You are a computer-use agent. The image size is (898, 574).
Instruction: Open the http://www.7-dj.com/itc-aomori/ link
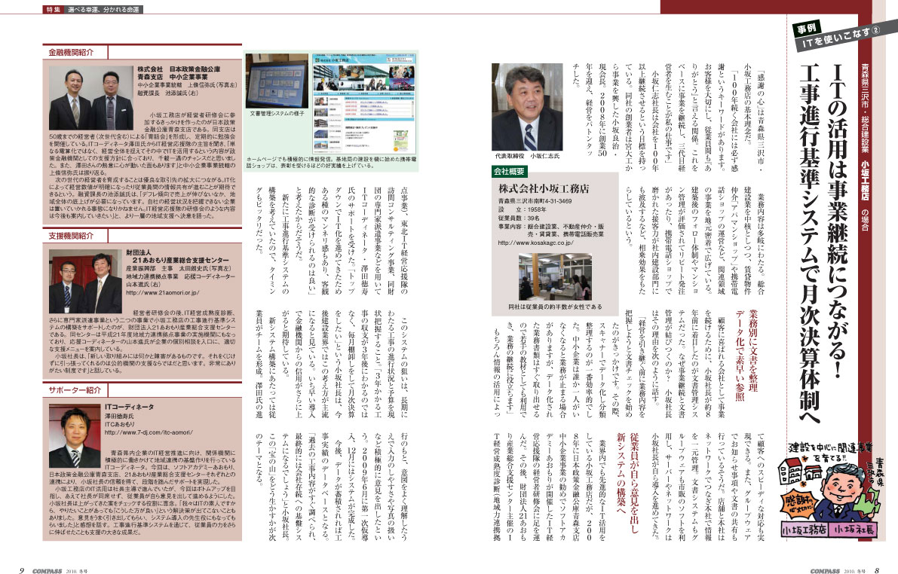pyautogui.click(x=149, y=432)
